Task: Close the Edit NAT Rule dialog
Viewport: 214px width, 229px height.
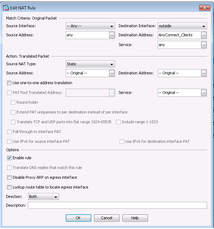Action: (x=204, y=8)
